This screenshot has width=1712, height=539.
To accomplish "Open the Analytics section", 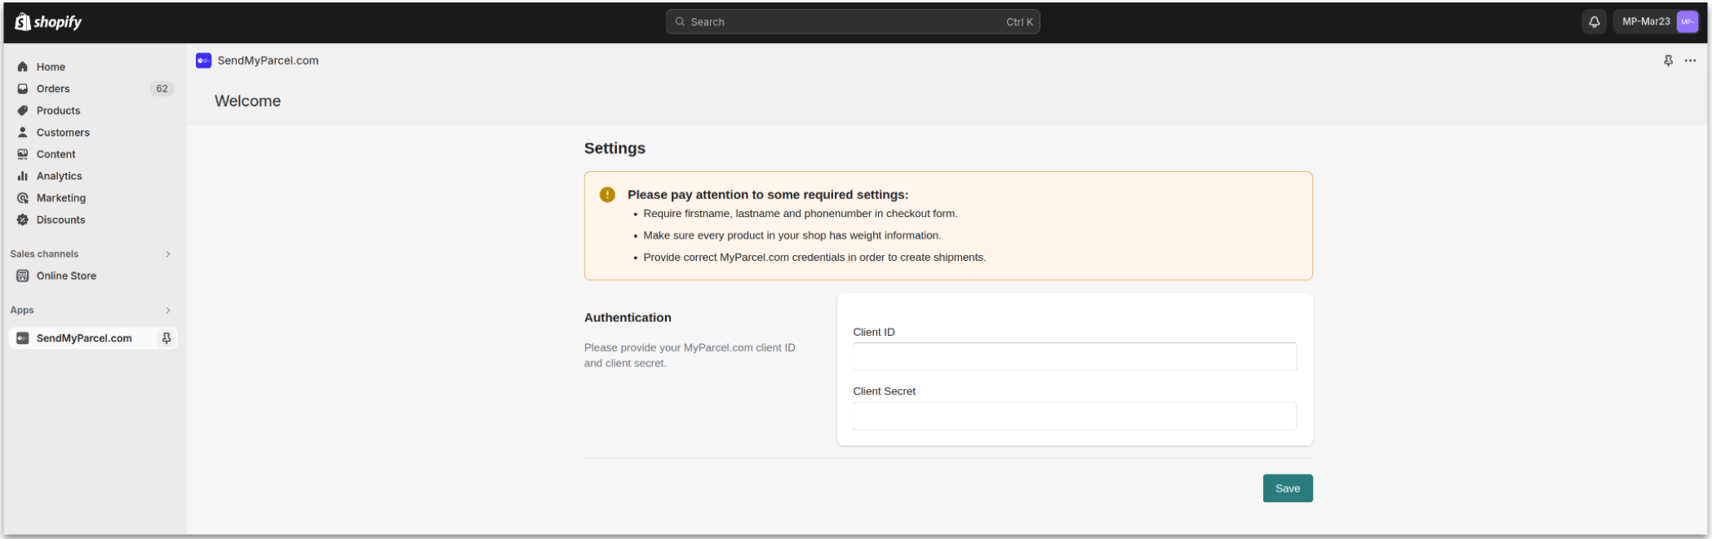I will click(x=59, y=176).
